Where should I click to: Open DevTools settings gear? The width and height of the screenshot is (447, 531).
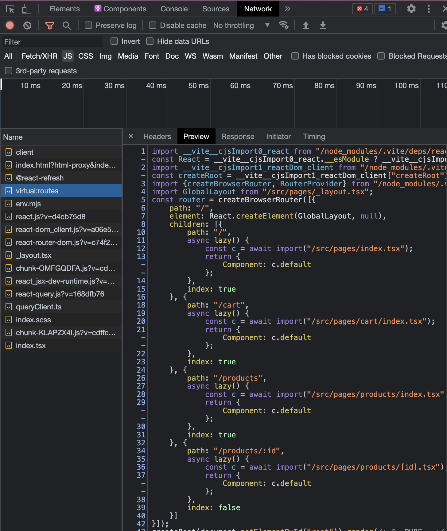click(411, 9)
